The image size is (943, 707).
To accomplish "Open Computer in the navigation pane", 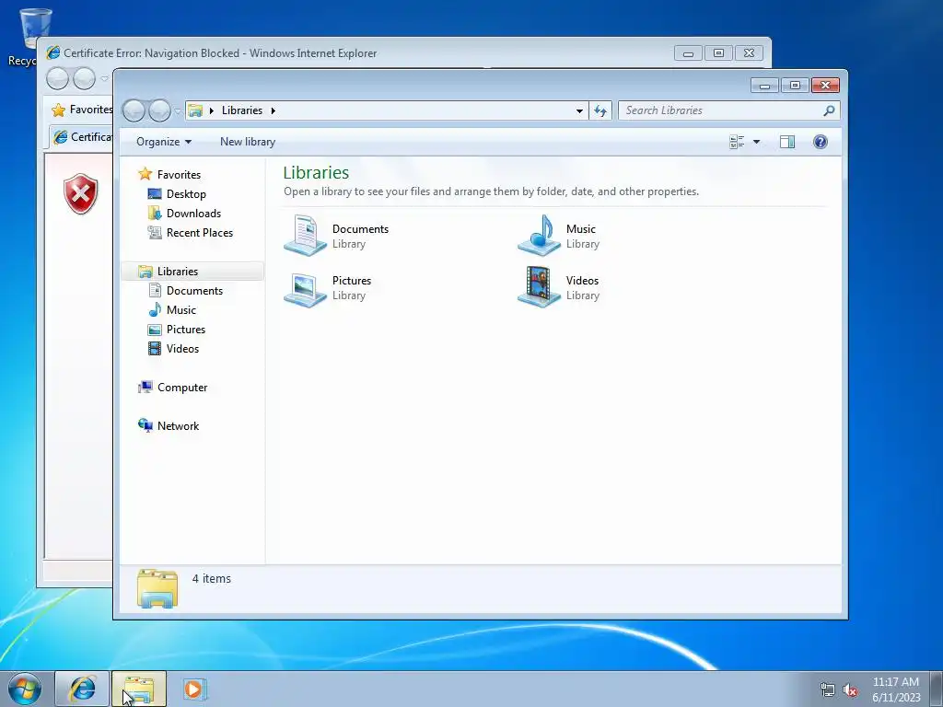I will click(182, 388).
